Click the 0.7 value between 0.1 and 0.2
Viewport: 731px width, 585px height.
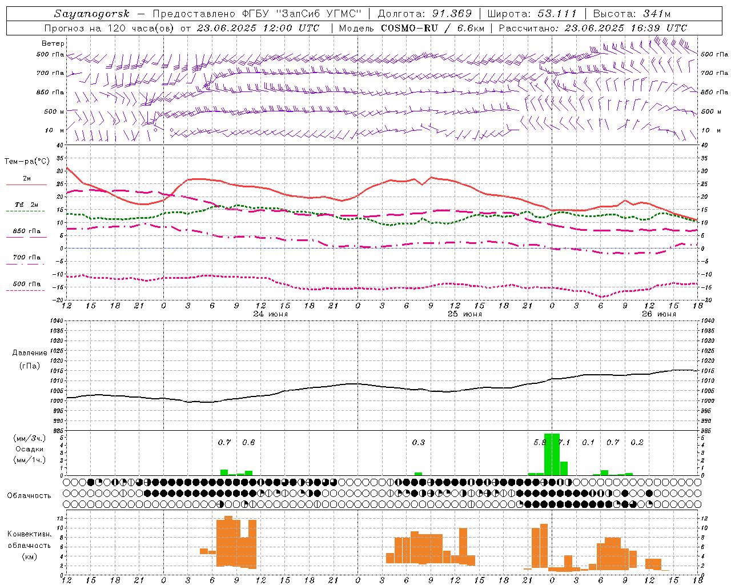613,443
